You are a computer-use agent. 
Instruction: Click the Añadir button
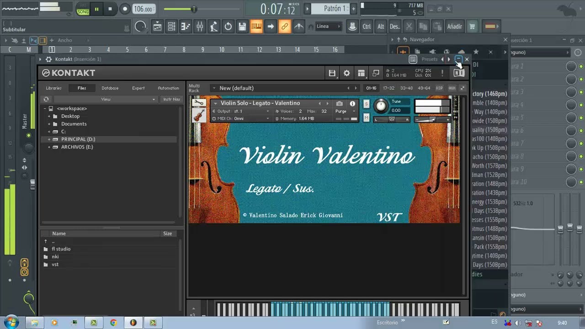[454, 27]
